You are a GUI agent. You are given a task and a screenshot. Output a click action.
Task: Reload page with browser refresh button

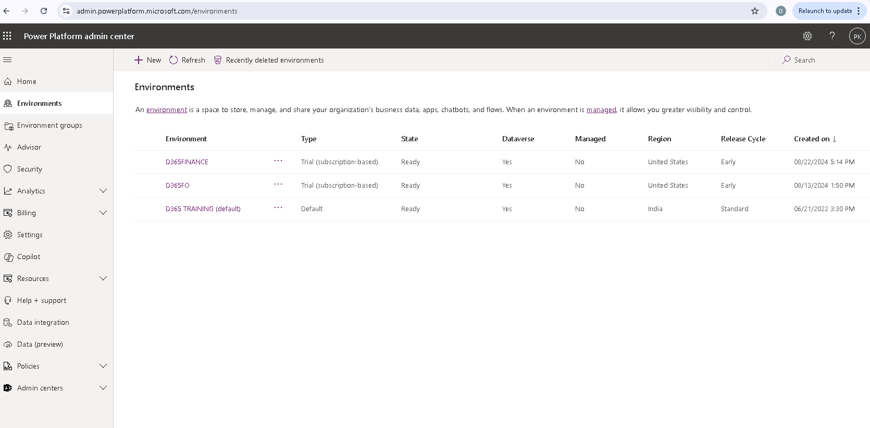pyautogui.click(x=44, y=11)
